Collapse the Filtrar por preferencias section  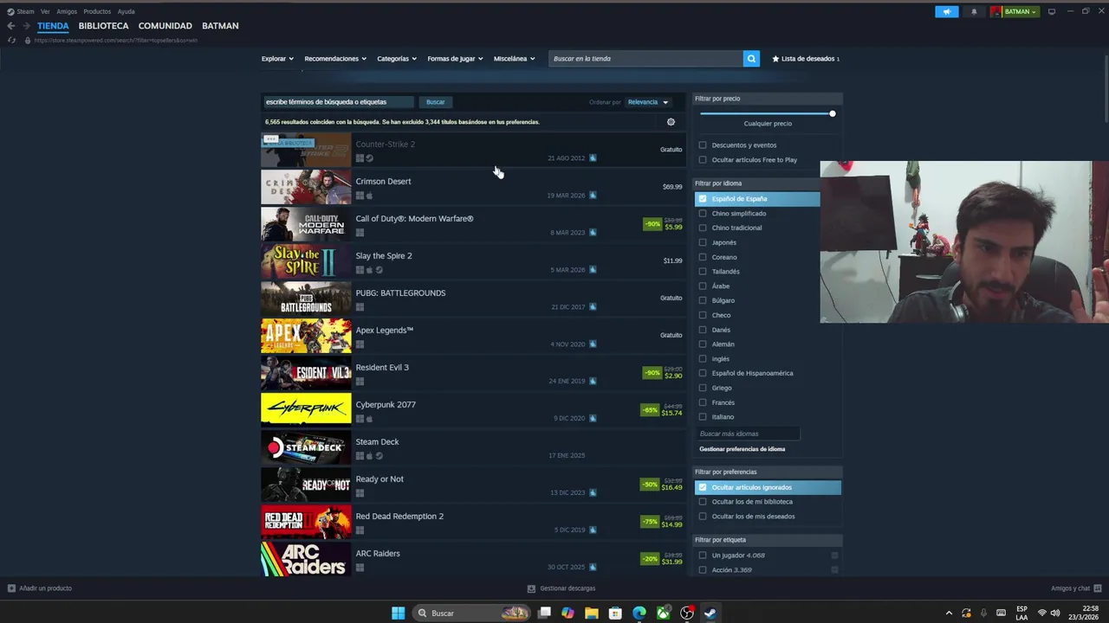coord(767,472)
